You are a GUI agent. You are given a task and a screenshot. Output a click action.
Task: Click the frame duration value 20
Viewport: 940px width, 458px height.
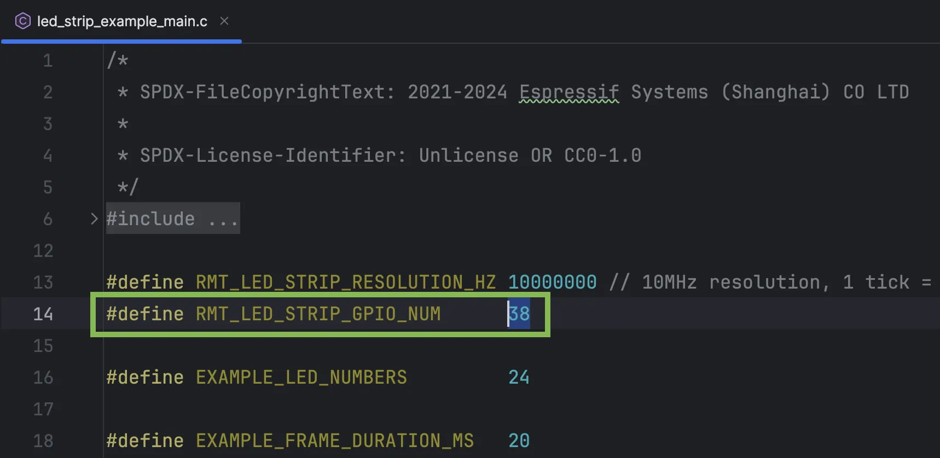(x=519, y=441)
